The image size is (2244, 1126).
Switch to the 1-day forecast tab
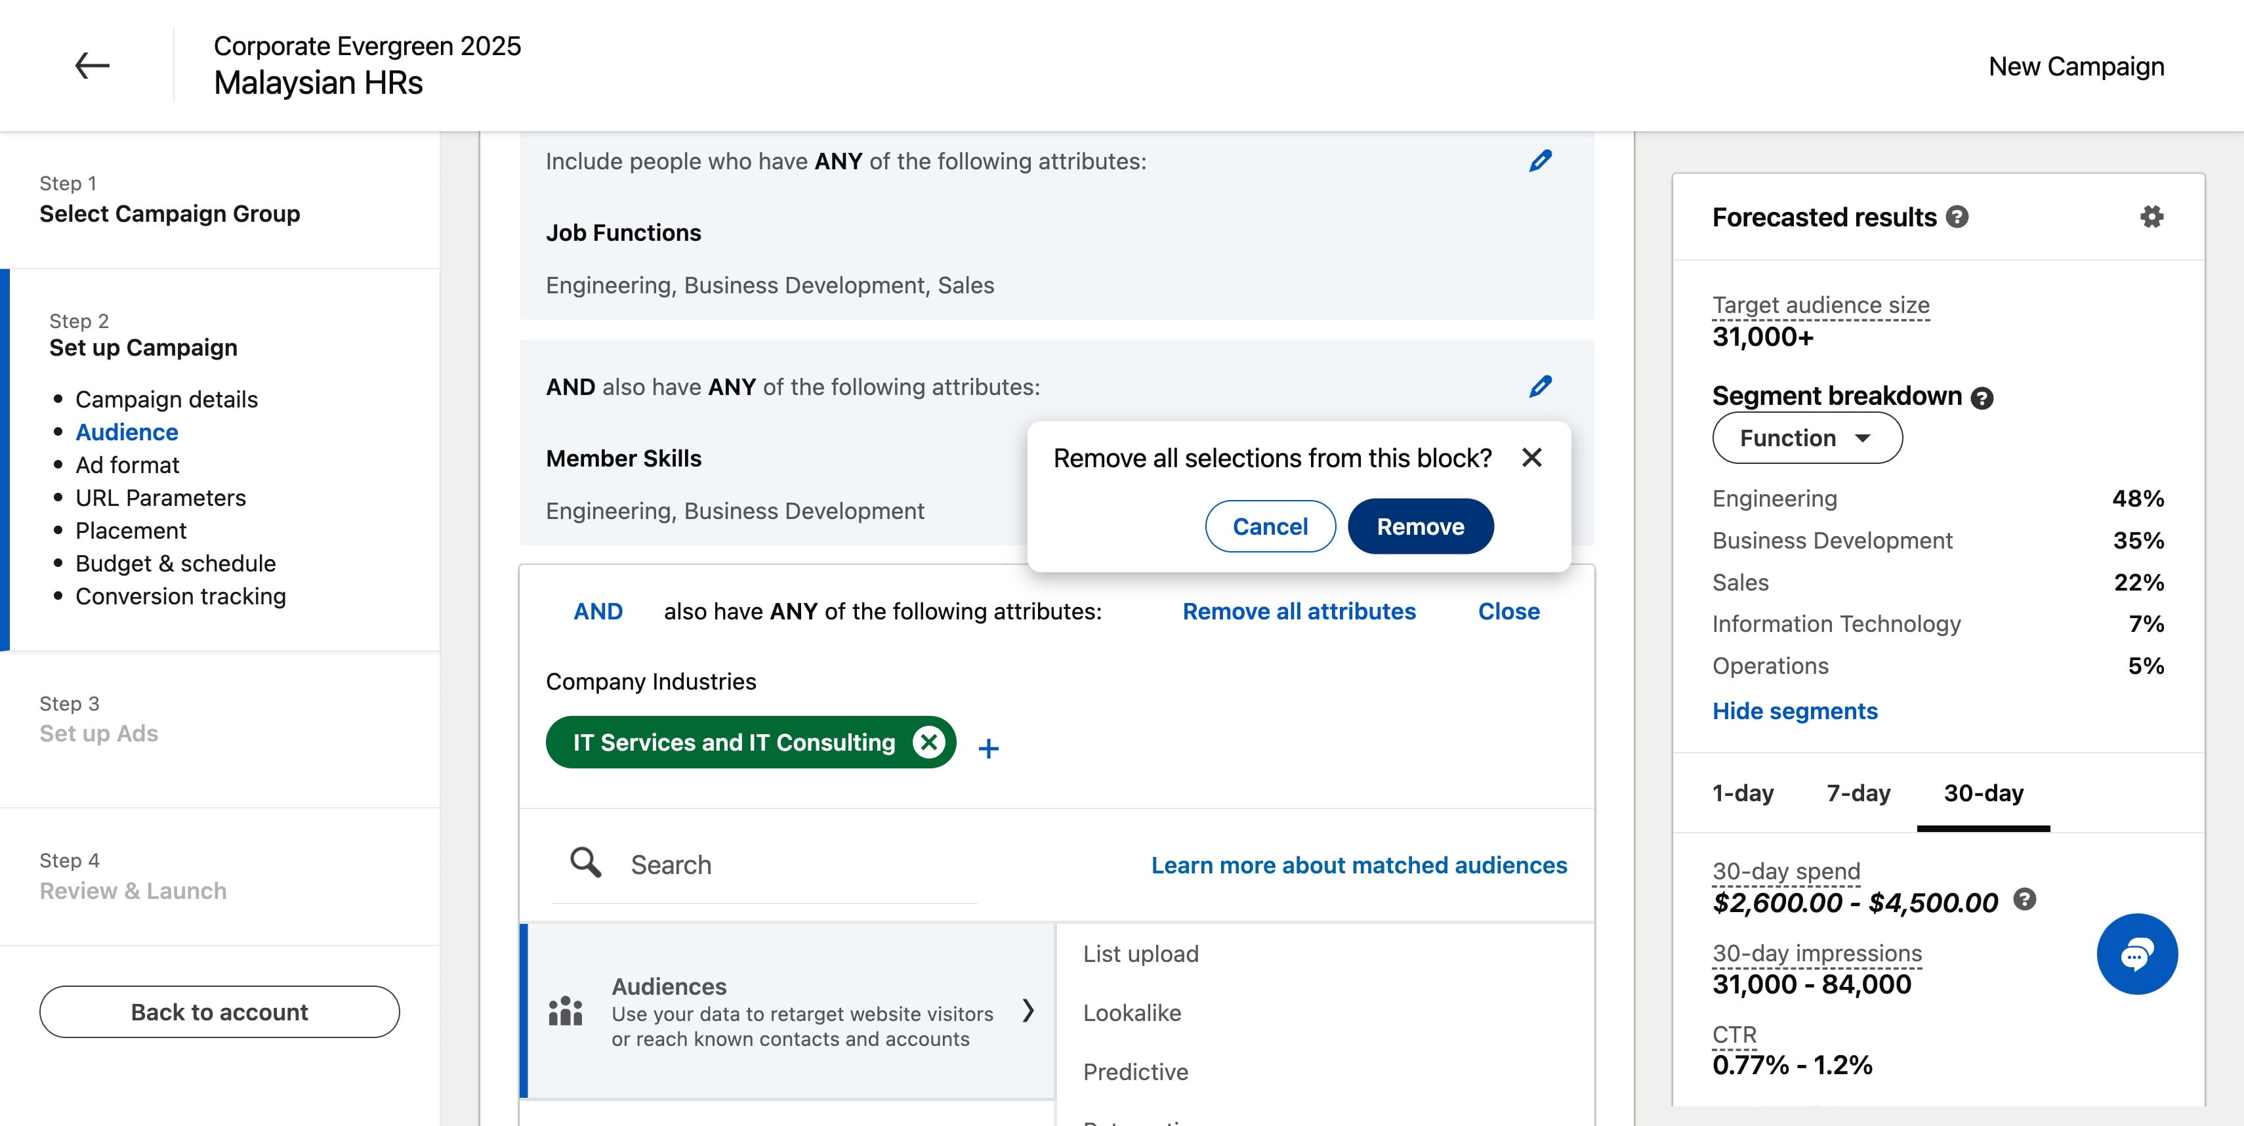tap(1742, 793)
